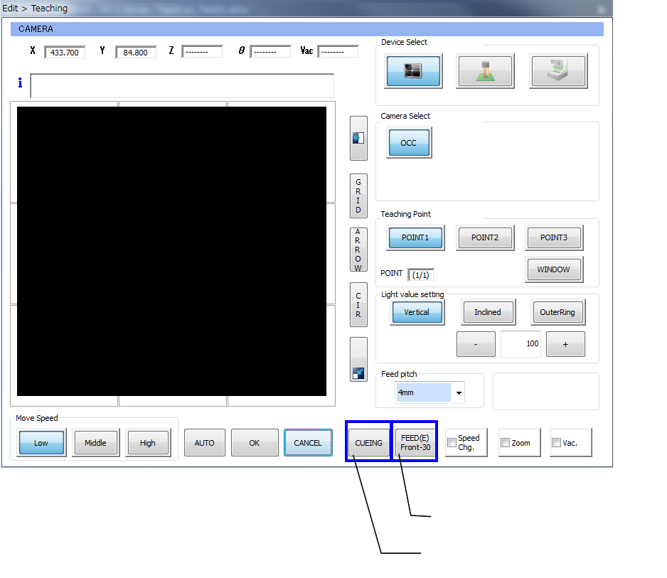Select the head nozzle device icon button
Image resolution: width=667 pixels, height=578 pixels.
click(x=485, y=71)
